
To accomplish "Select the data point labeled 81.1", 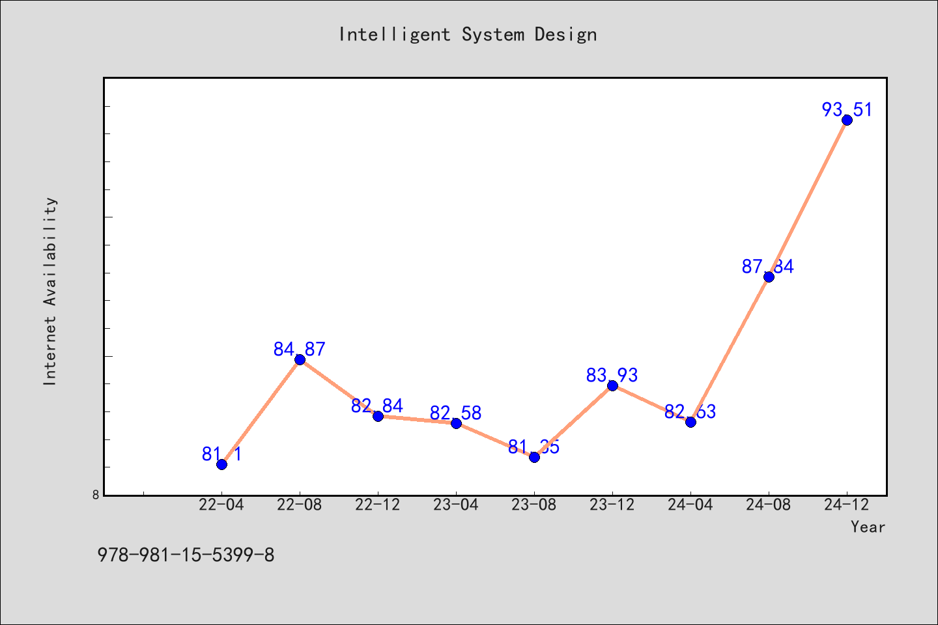I will 221,464.
